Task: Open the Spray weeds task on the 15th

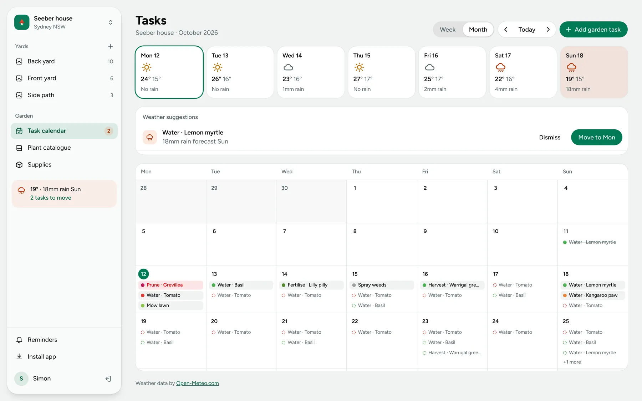Action: tap(382, 285)
